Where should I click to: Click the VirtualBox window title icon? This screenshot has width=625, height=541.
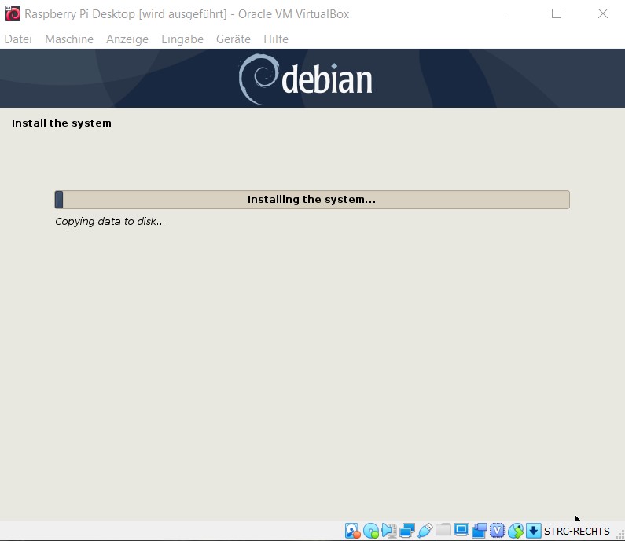(x=13, y=13)
